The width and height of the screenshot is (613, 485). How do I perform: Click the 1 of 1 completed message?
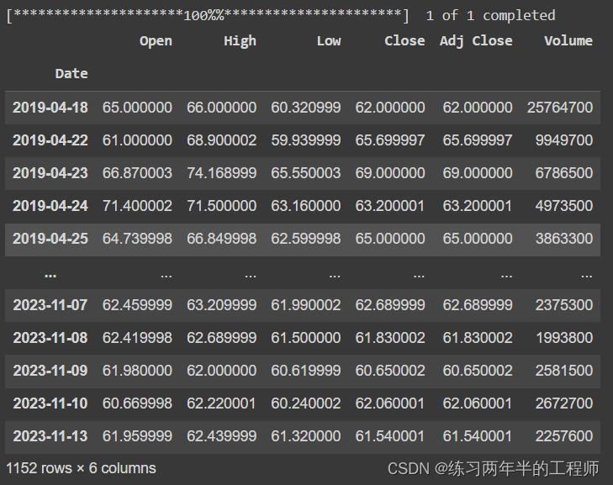click(490, 16)
